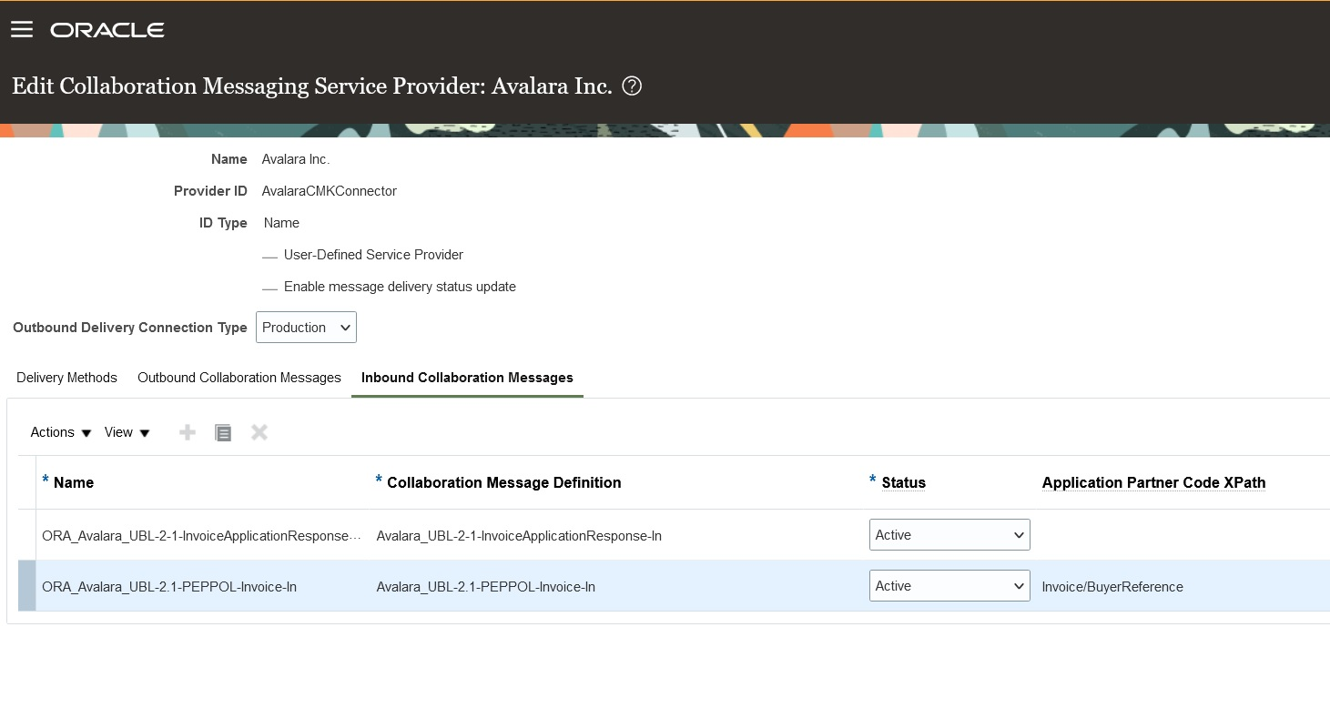Sort the table by the Name column
This screenshot has height=718, width=1330.
[75, 482]
